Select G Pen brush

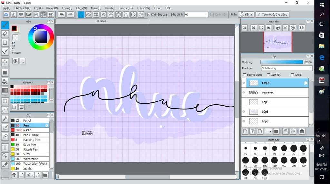point(30,130)
